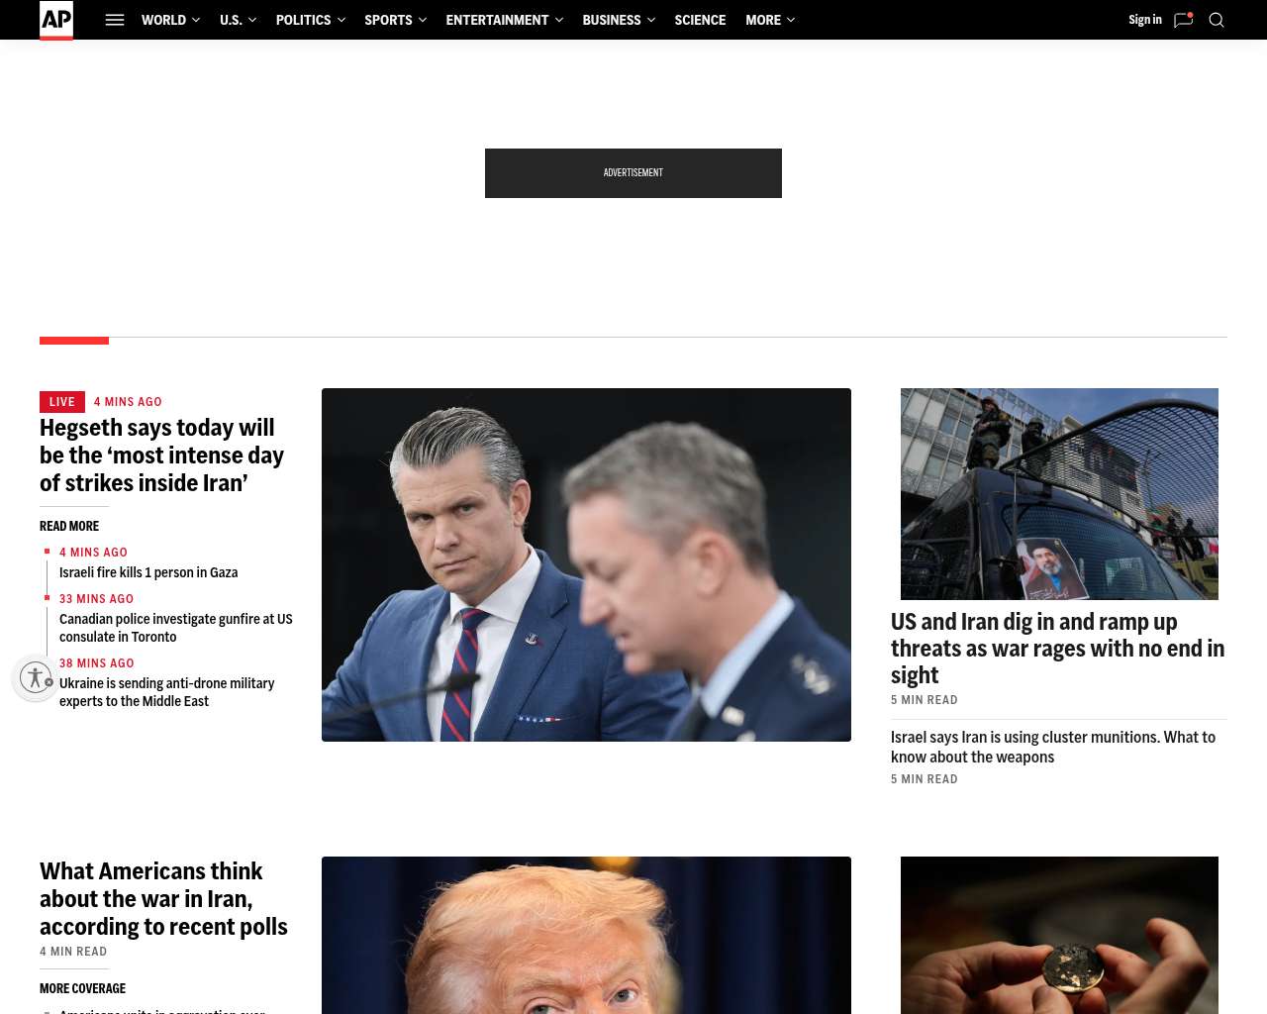Open the search magnifier icon

(1217, 20)
